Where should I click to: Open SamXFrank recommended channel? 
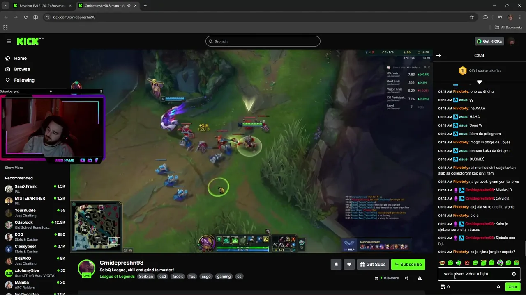[35, 189]
